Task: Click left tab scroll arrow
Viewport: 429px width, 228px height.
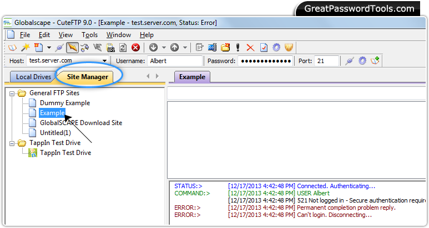Action: [x=148, y=76]
